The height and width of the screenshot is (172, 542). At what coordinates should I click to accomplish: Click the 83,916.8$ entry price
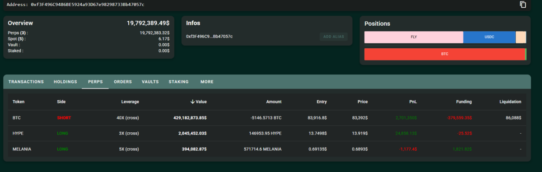coord(317,118)
